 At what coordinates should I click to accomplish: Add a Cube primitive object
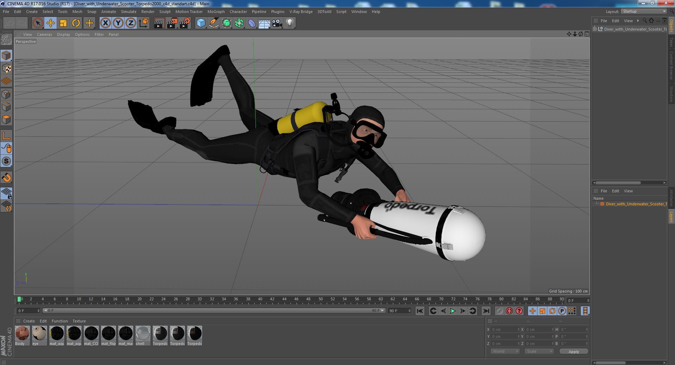[x=201, y=23]
